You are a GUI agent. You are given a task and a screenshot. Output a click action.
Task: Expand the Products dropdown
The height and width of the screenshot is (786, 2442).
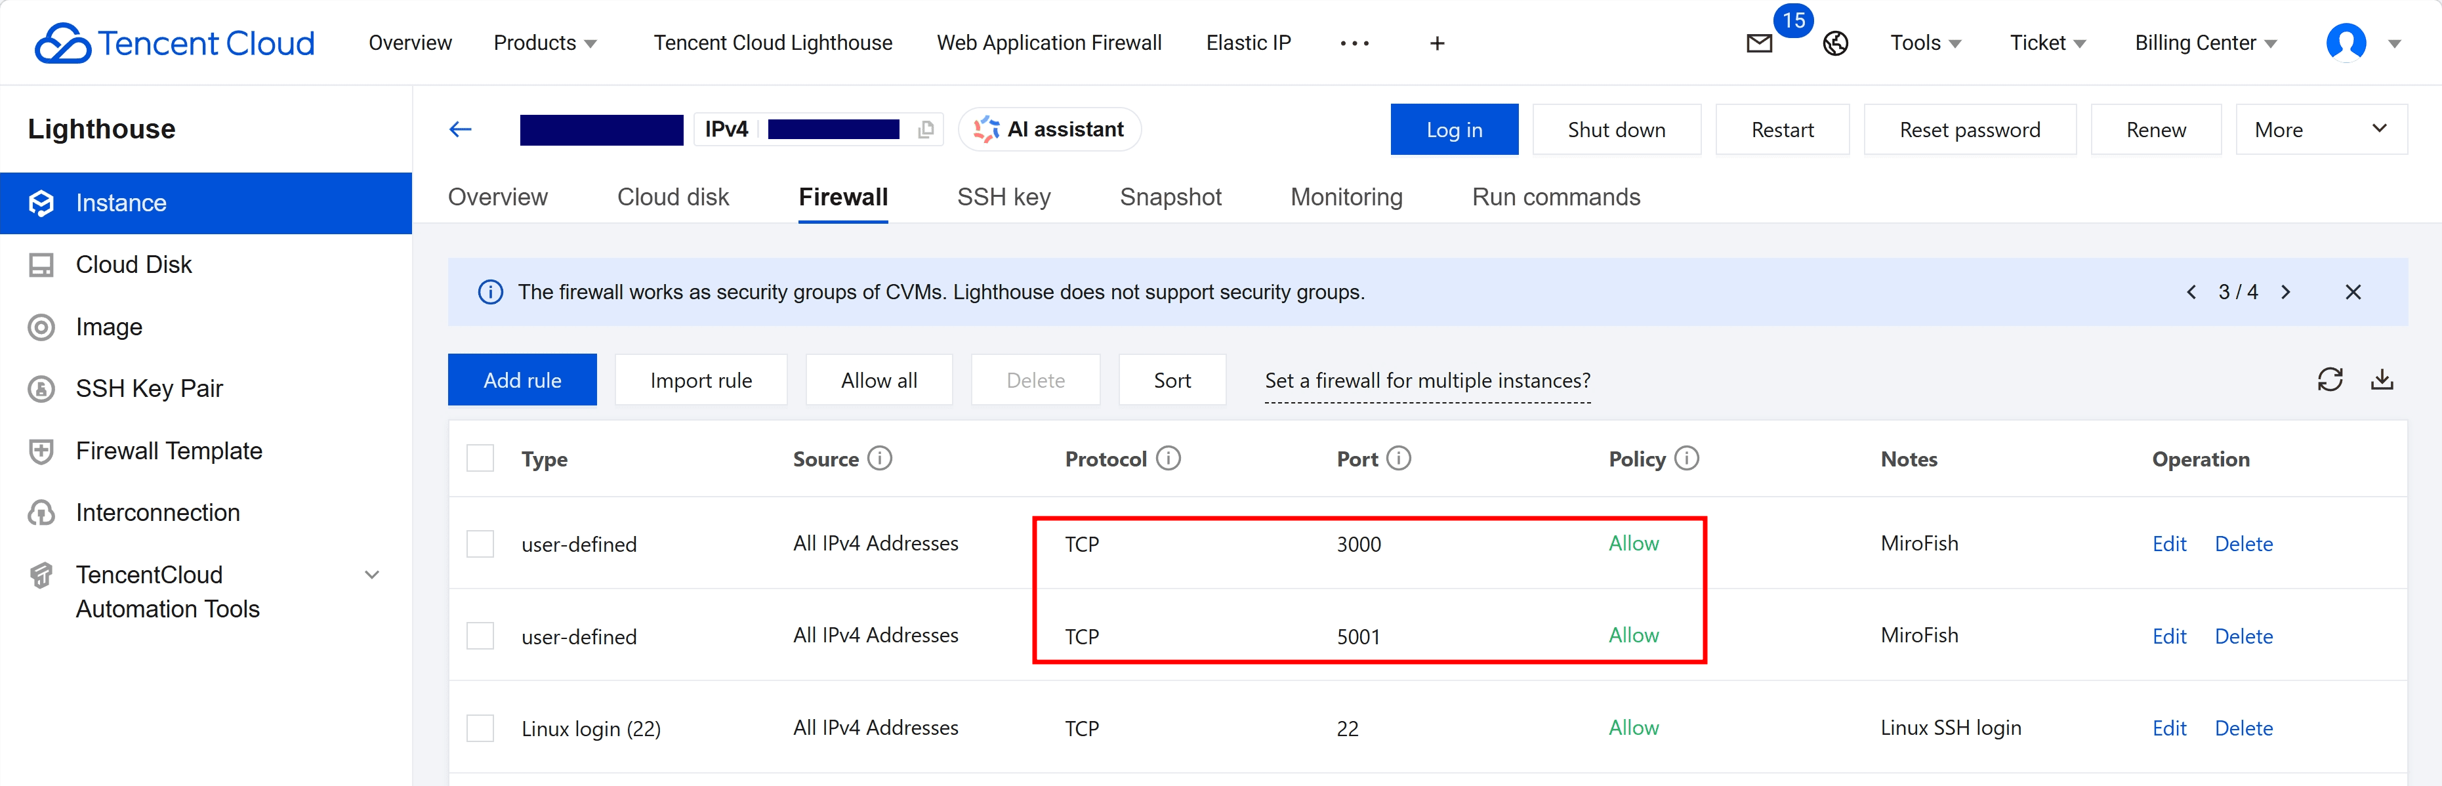(545, 43)
